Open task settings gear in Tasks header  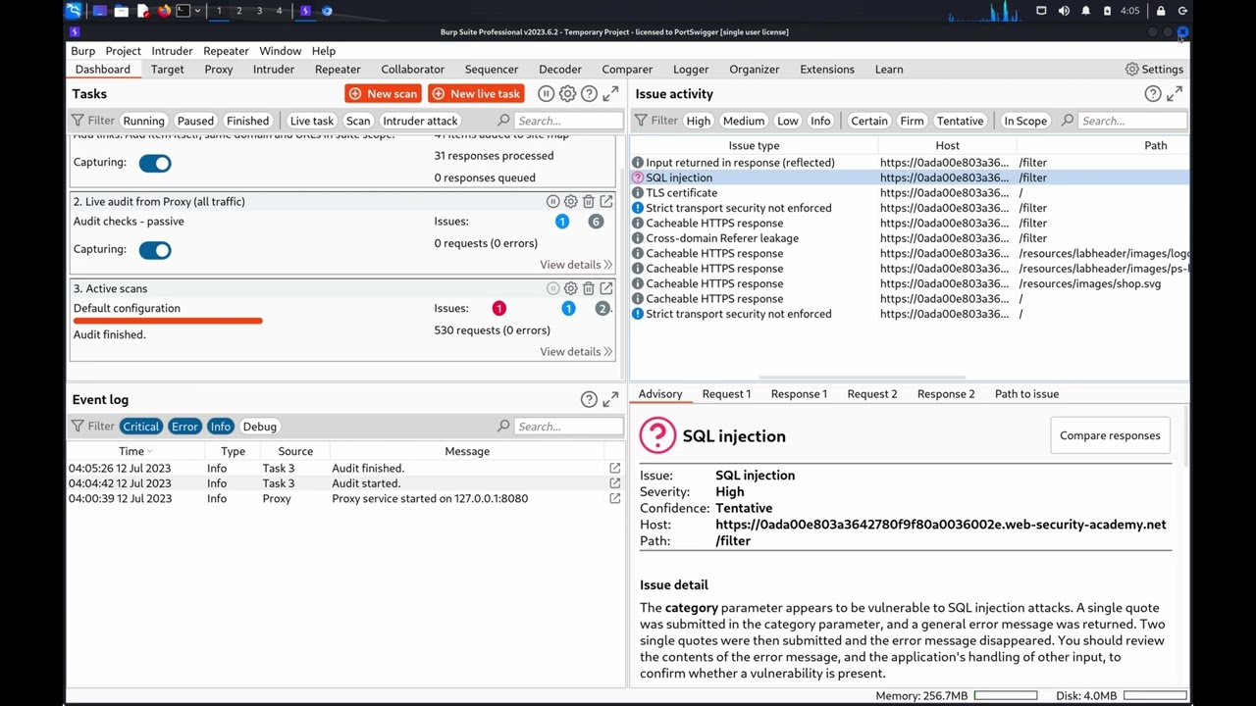pyautogui.click(x=567, y=94)
